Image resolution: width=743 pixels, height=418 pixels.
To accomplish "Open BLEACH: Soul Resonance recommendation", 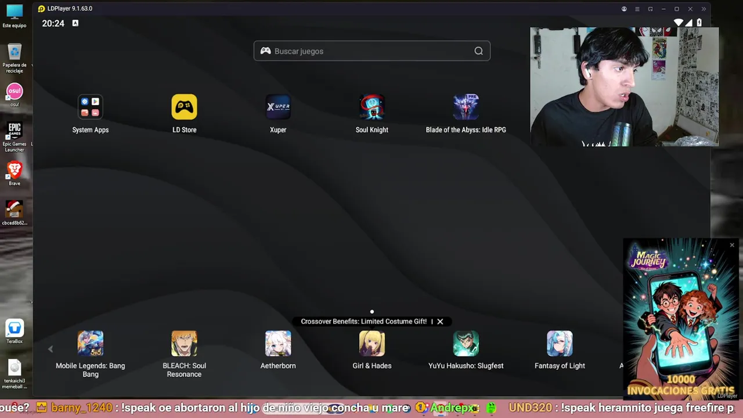I will (184, 344).
